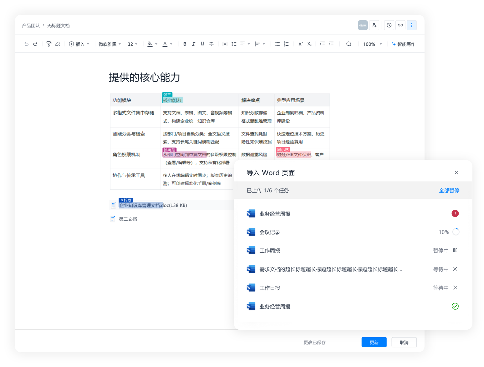Open the 微软雅黑 font family dropdown
This screenshot has height=367, width=484.
[110, 44]
